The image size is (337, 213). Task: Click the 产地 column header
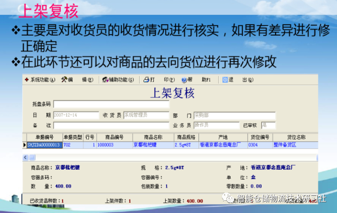[223, 137]
